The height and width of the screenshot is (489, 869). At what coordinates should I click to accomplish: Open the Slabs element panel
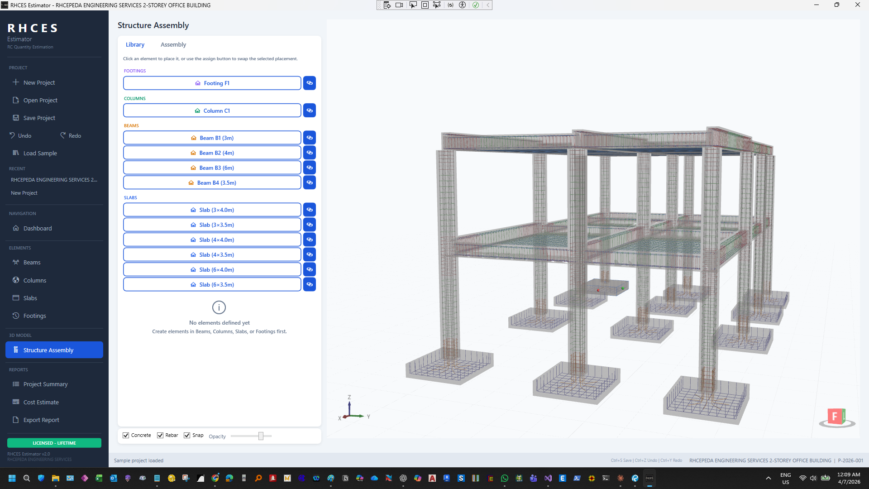click(31, 297)
